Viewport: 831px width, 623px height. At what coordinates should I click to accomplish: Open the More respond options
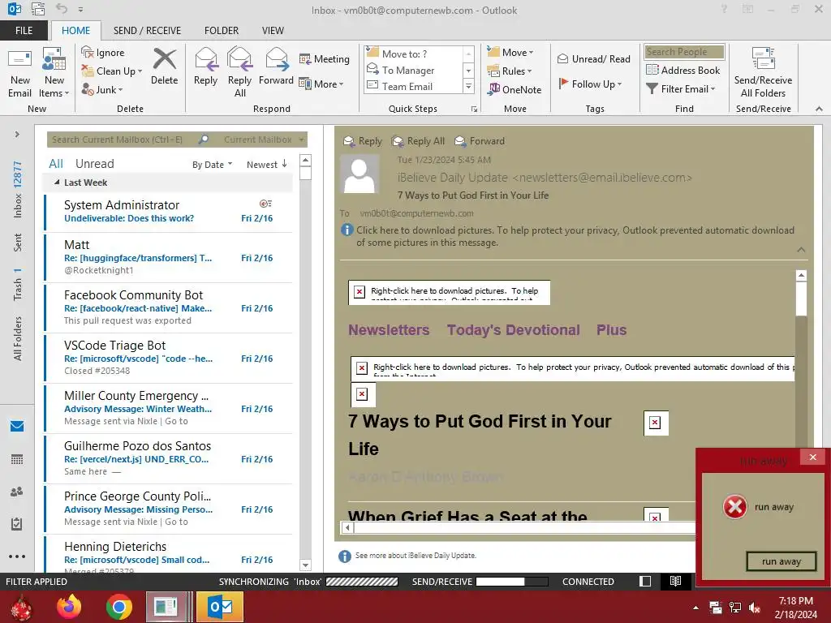(321, 84)
